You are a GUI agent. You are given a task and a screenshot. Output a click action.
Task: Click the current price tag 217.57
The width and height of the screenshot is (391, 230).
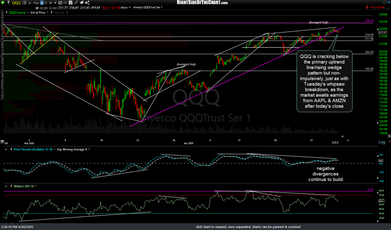(x=382, y=33)
